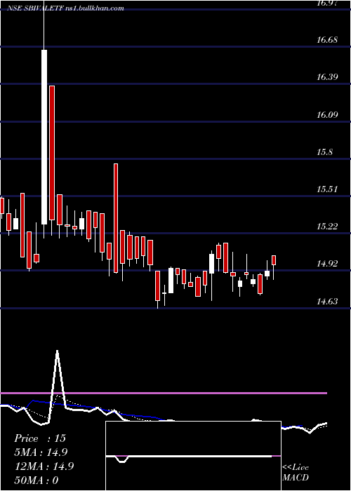This screenshot has height=491, width=351.
Task: Click the last red candlestick on the right
Action: (274, 260)
